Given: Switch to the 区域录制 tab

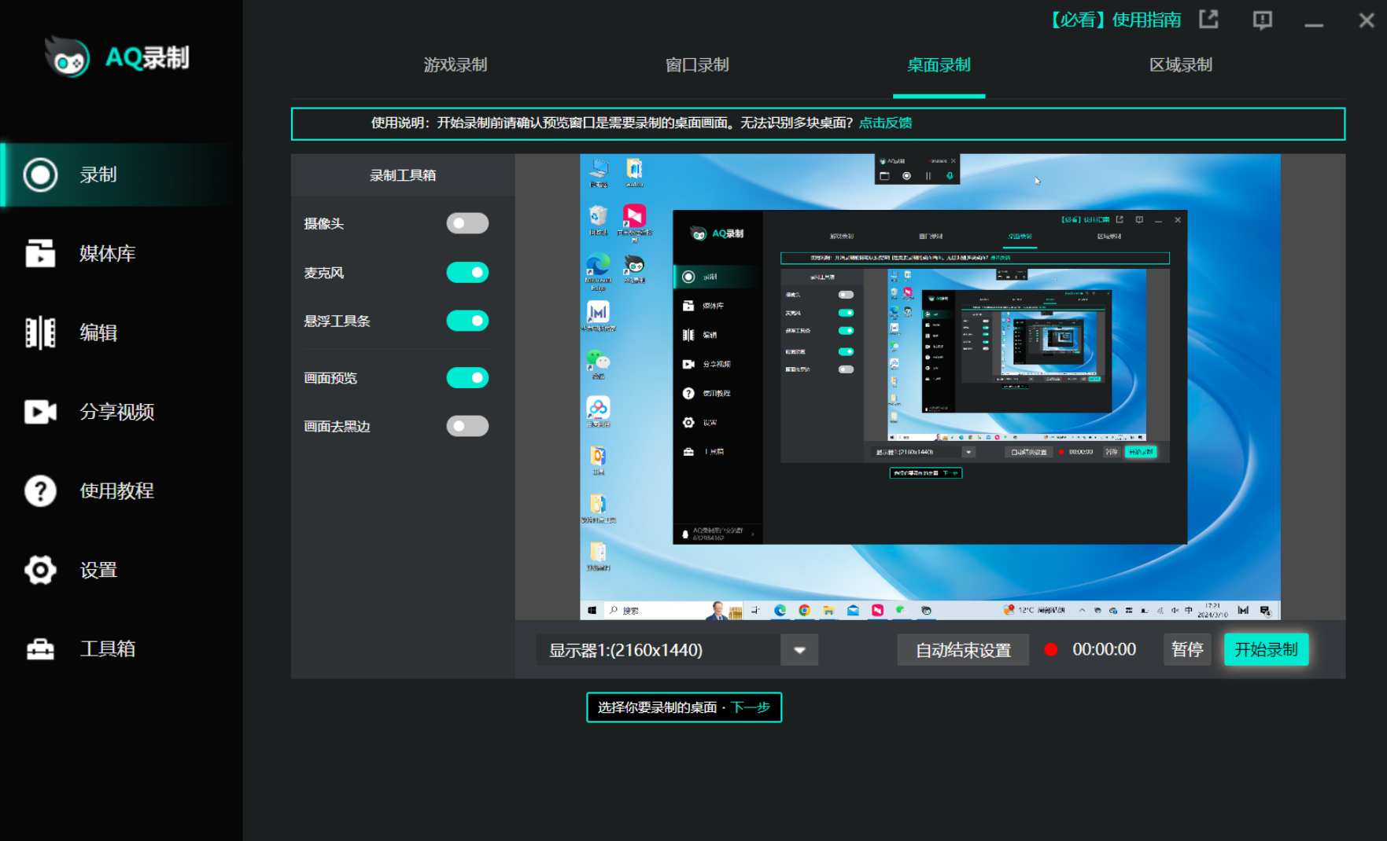Looking at the screenshot, I should [1180, 65].
